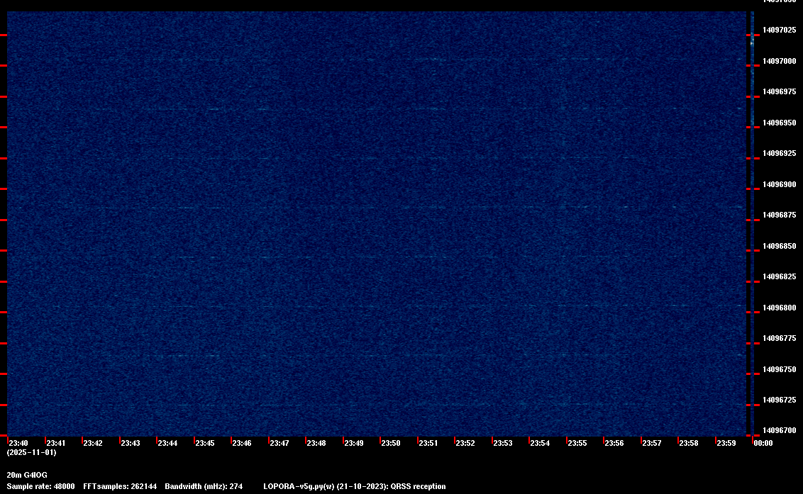
Task: Click the 23:55 time axis label
Action: coord(577,443)
